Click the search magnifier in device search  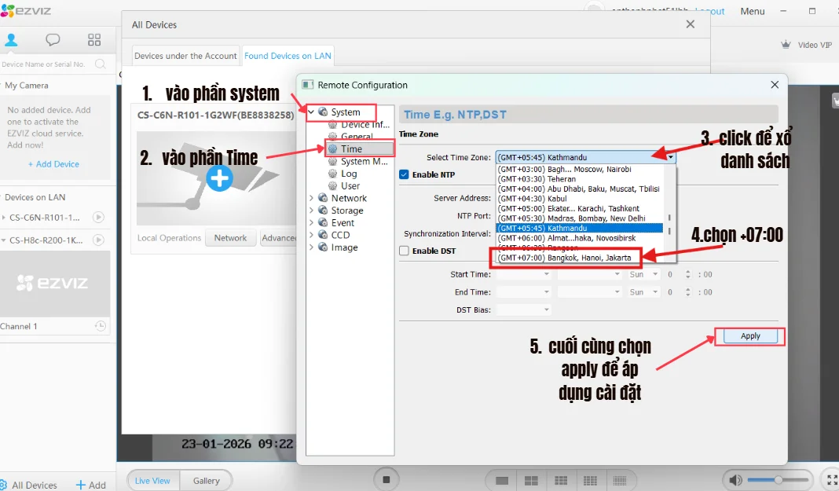coord(100,64)
